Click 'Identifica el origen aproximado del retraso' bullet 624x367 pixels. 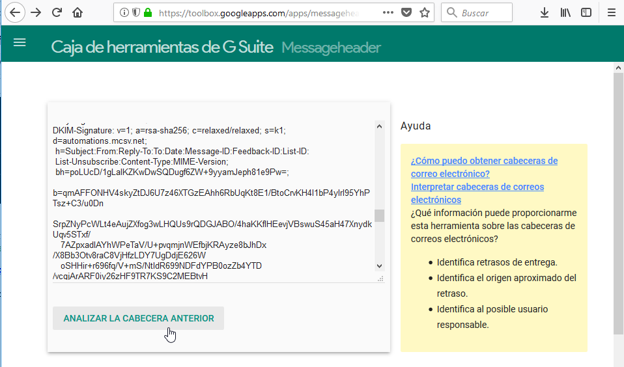click(x=506, y=286)
